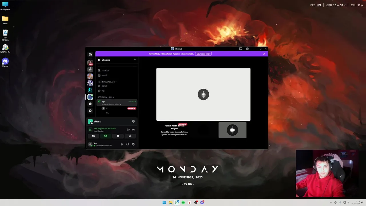Open the AFGM server icon
Screen dimensions: 366x206
coord(90,83)
